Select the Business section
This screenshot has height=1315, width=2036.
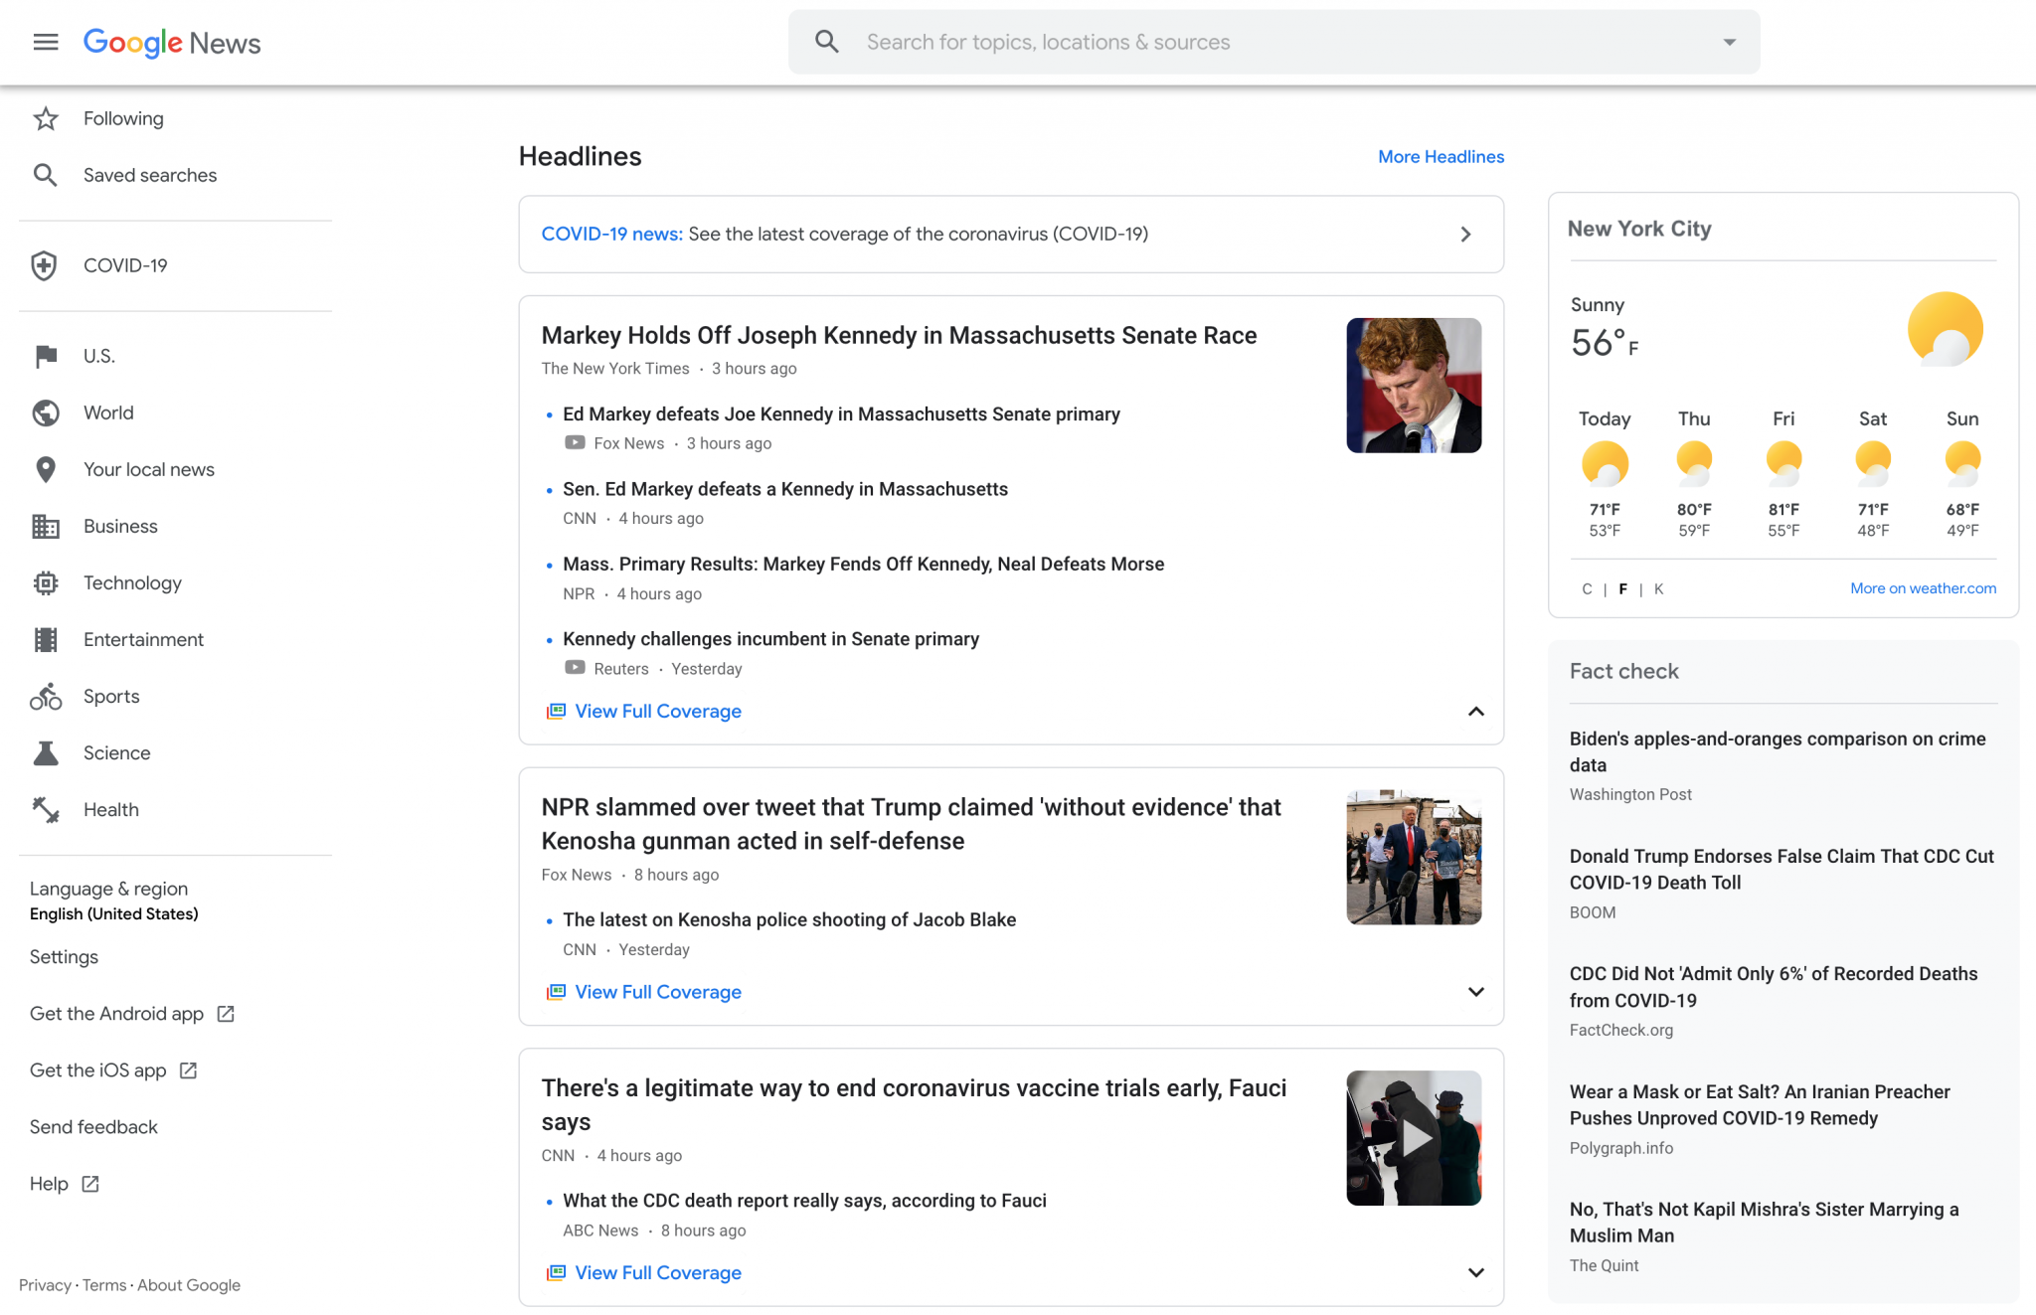(x=120, y=526)
